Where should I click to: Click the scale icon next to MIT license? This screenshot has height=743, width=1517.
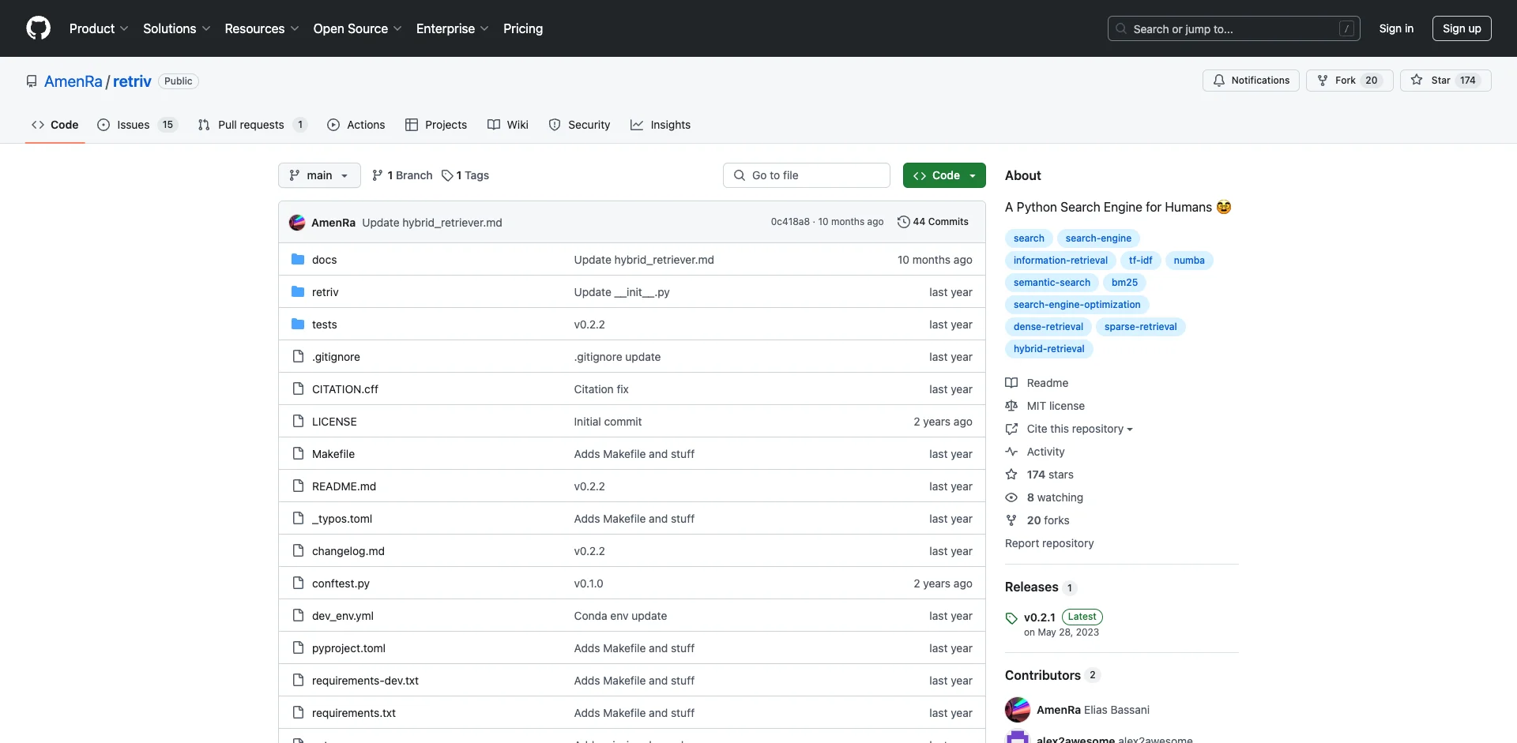(x=1011, y=406)
